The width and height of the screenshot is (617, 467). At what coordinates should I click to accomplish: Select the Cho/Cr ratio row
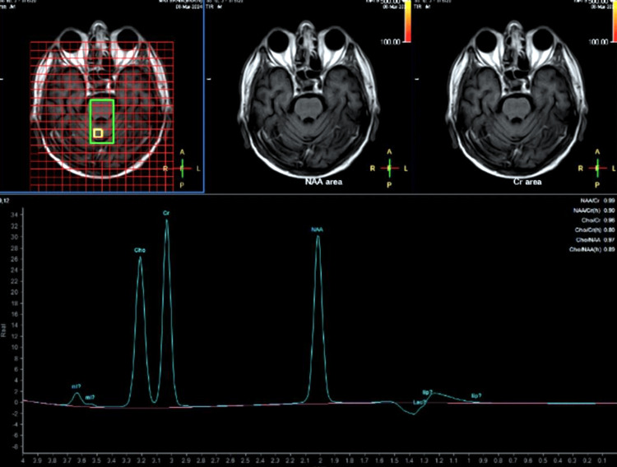point(598,220)
